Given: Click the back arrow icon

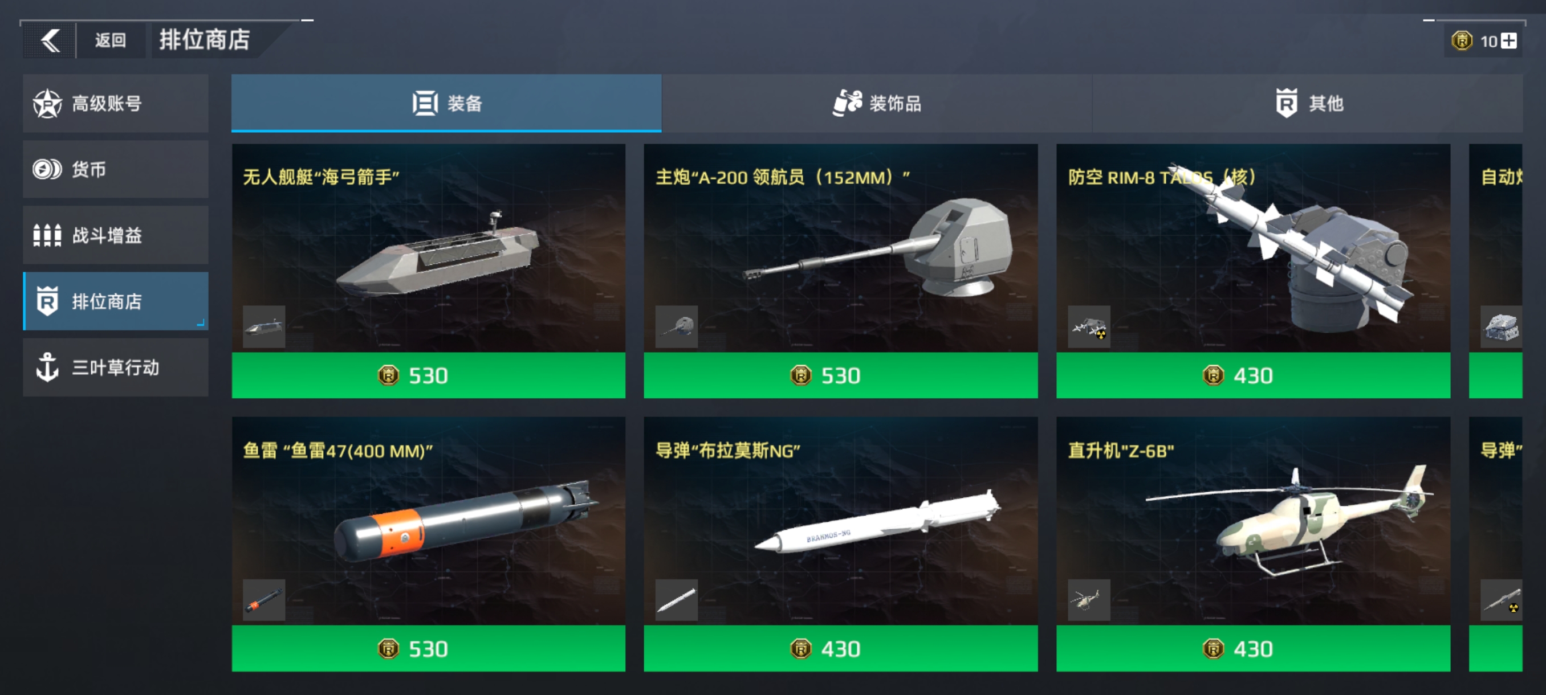Looking at the screenshot, I should coord(50,41).
